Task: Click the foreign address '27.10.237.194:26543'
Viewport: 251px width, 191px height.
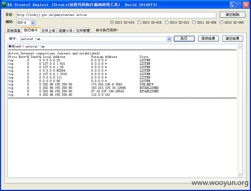Action: click(107, 91)
